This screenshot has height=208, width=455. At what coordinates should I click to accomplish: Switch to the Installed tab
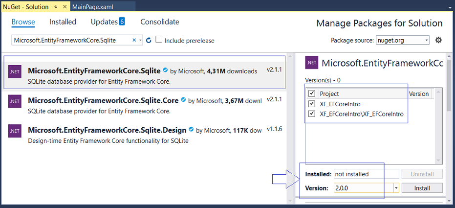coord(63,22)
